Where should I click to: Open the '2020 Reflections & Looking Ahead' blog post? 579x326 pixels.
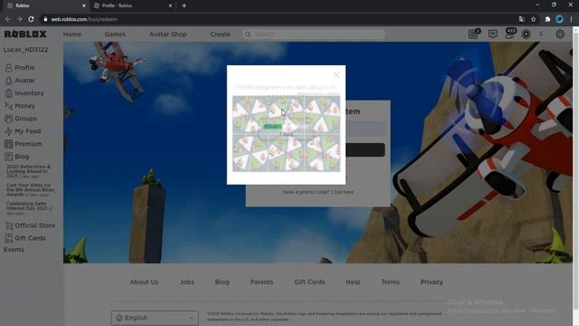pyautogui.click(x=28, y=171)
